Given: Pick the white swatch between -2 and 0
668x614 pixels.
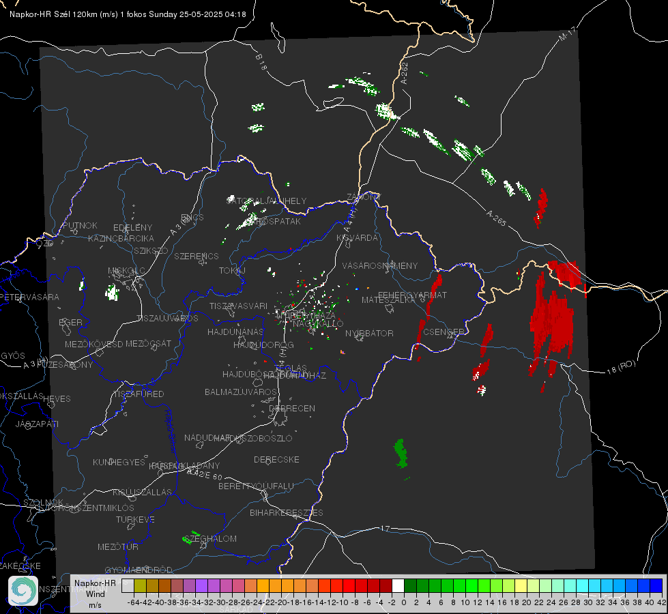Looking at the screenshot, I should 398,585.
